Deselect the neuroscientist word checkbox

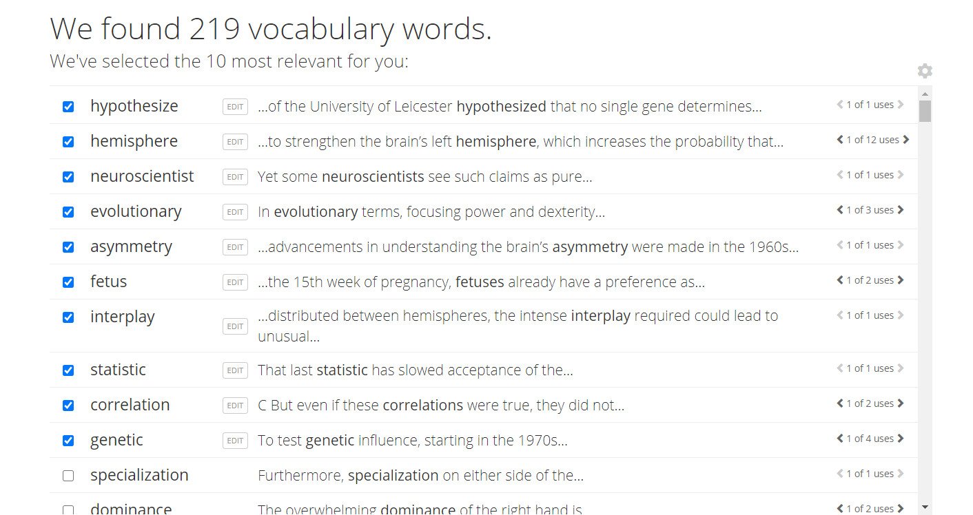coord(68,176)
